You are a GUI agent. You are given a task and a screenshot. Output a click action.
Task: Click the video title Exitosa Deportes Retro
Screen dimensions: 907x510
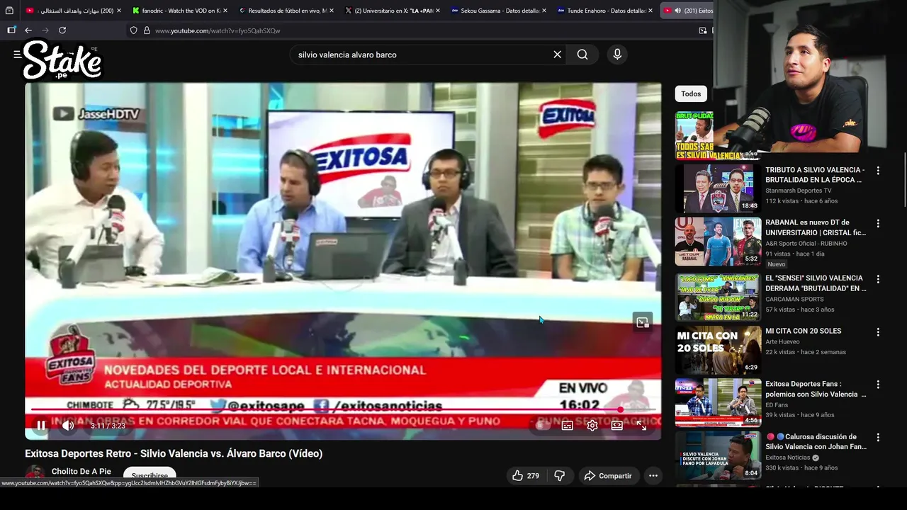tap(174, 453)
